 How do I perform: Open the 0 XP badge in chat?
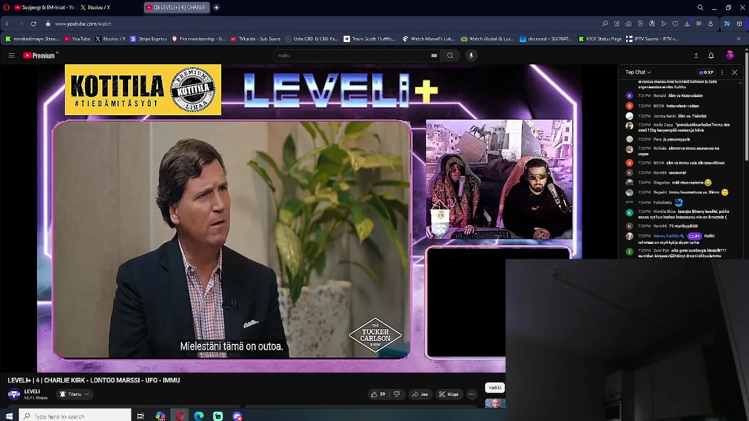(x=706, y=73)
